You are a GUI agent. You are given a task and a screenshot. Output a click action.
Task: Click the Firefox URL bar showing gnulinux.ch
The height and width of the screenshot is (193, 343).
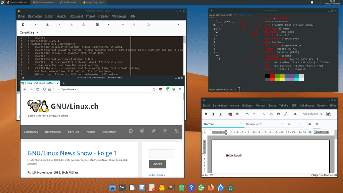[x=99, y=89]
